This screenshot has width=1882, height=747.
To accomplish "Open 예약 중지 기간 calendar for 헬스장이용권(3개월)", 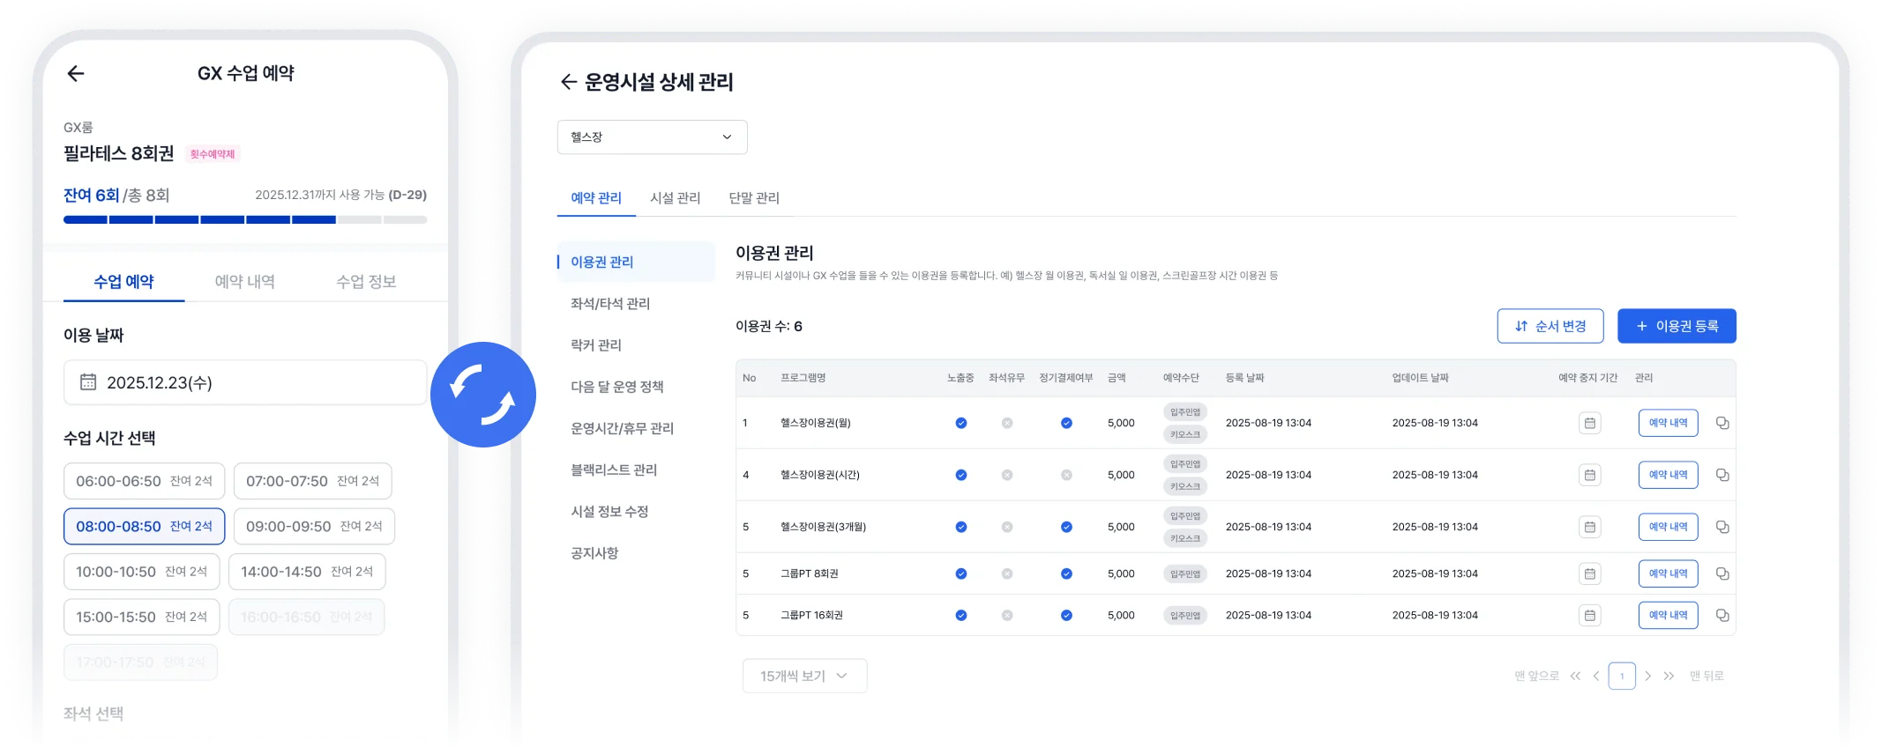I will pos(1589,527).
